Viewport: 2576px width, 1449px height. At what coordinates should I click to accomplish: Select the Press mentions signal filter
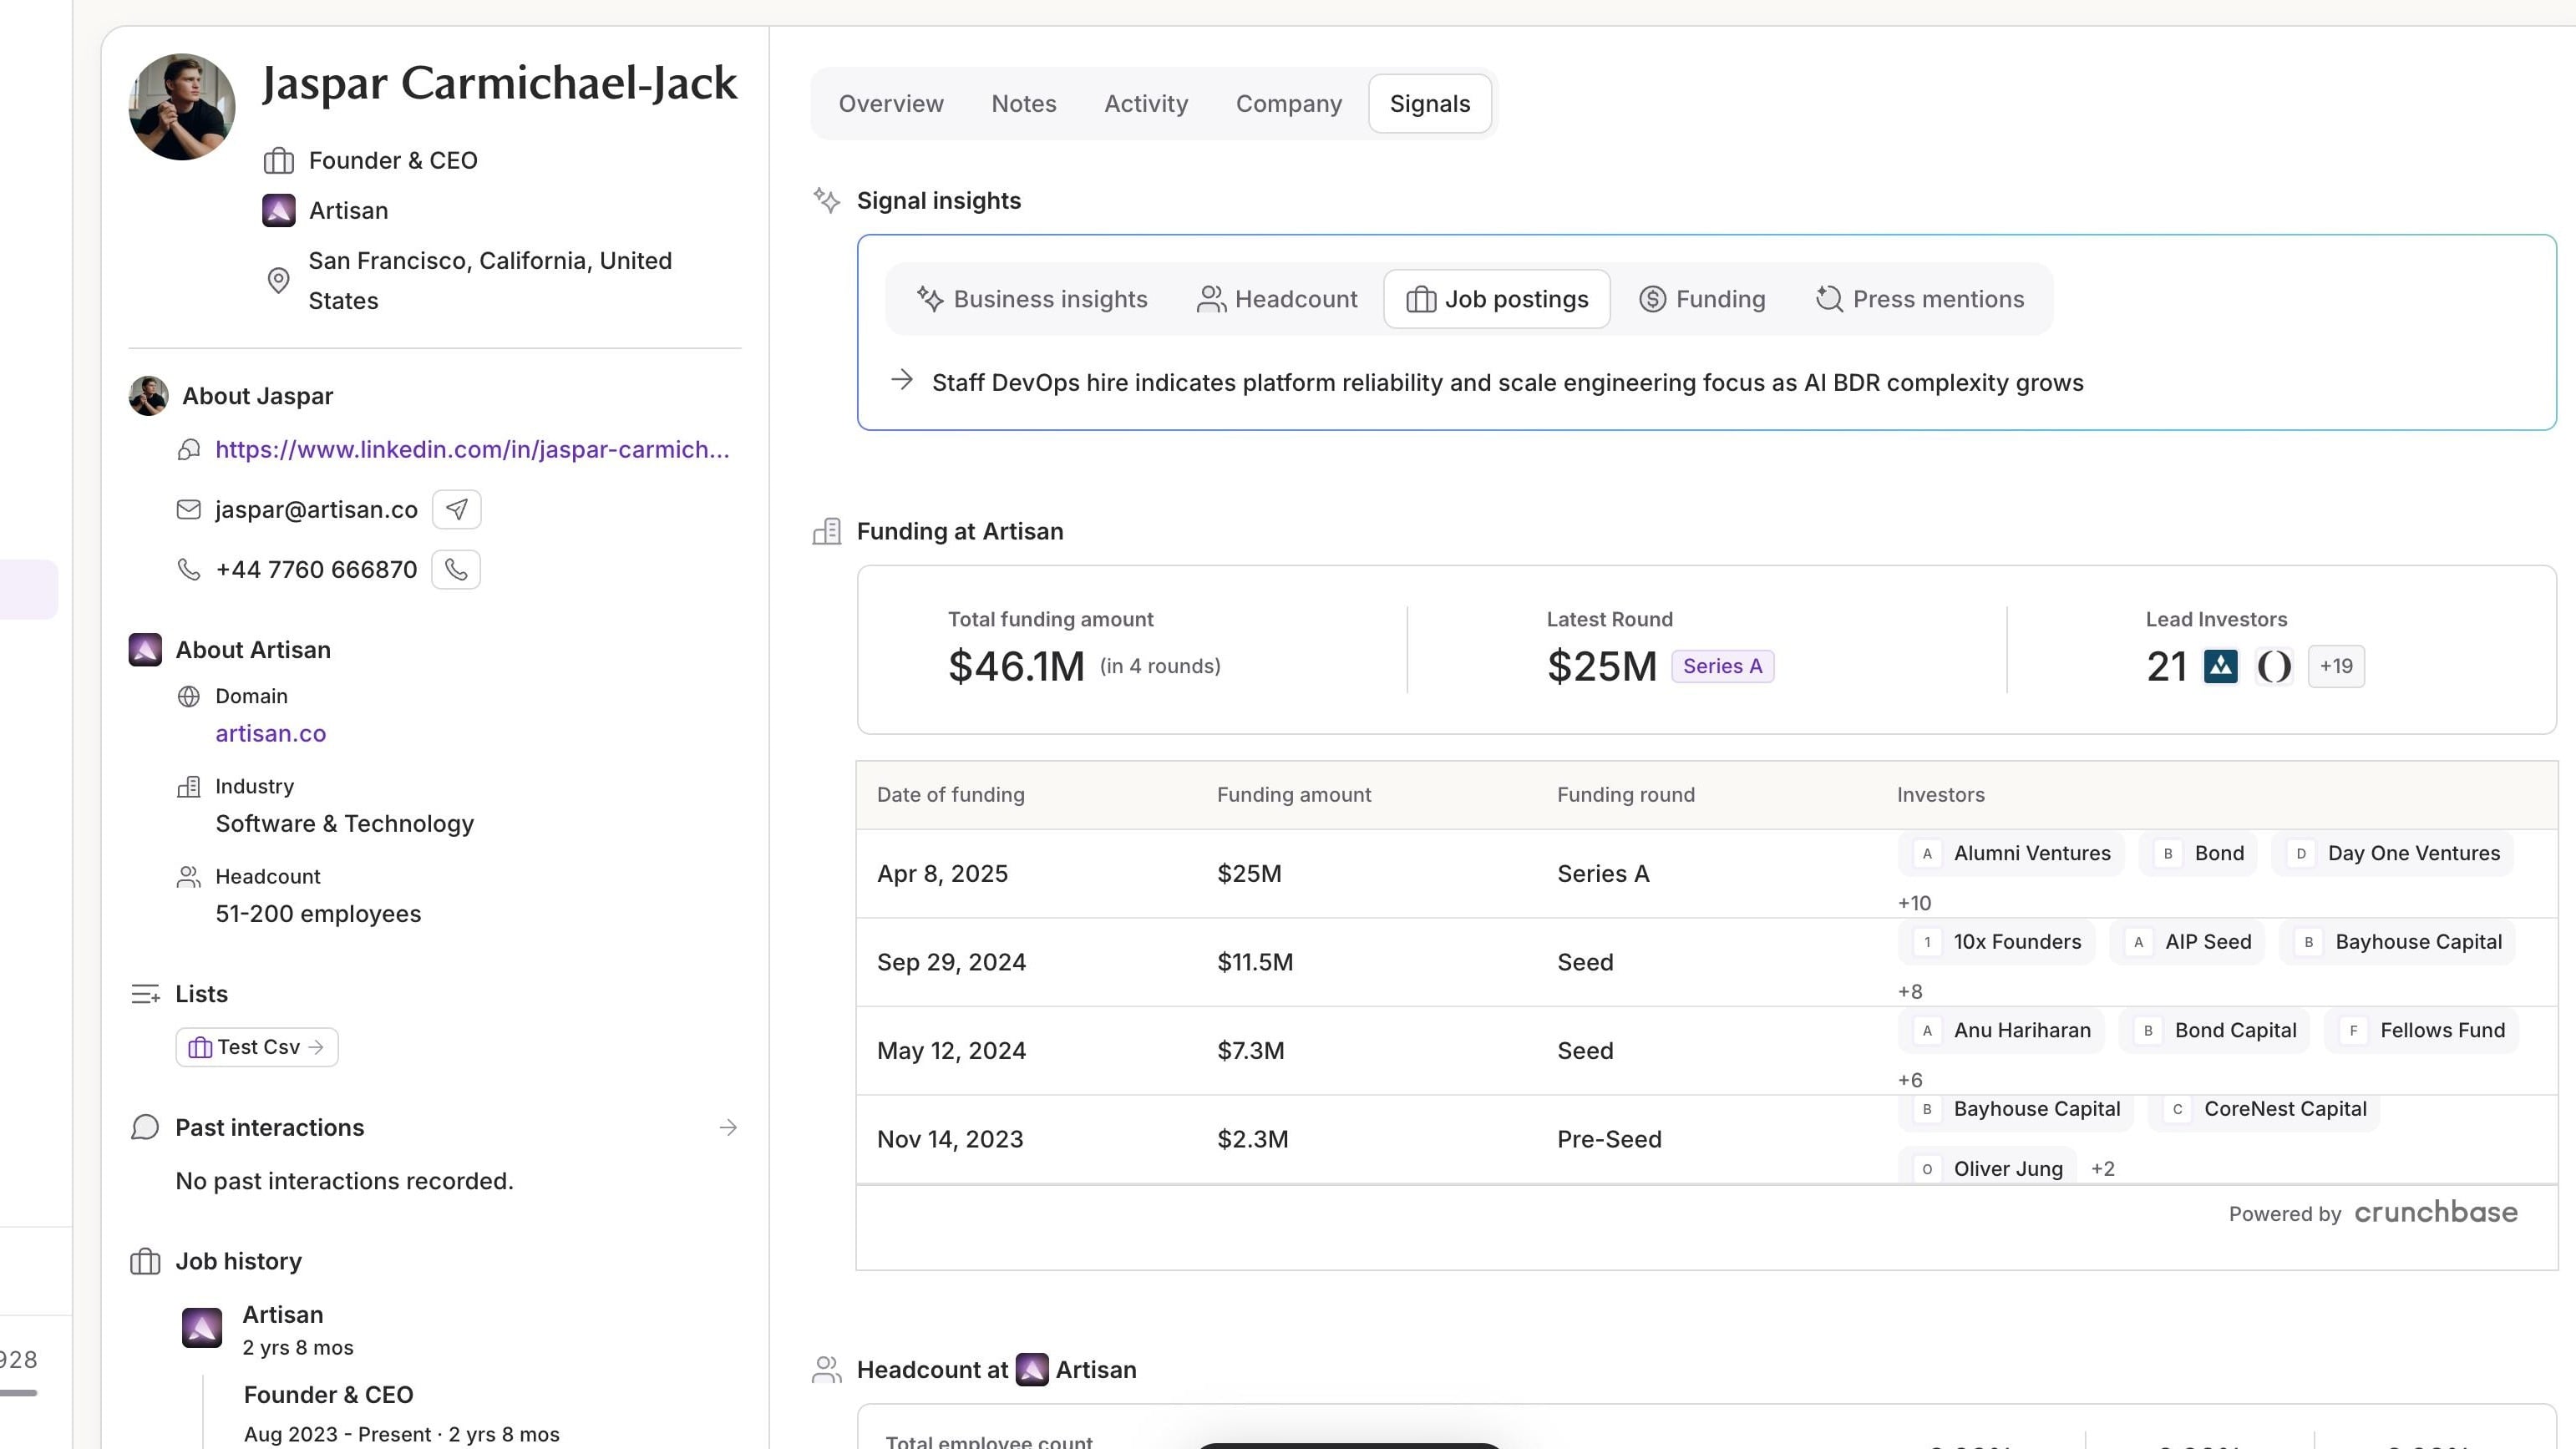coord(1920,299)
